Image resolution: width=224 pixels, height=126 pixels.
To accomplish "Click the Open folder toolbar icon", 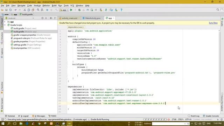I will [x=2, y=10].
